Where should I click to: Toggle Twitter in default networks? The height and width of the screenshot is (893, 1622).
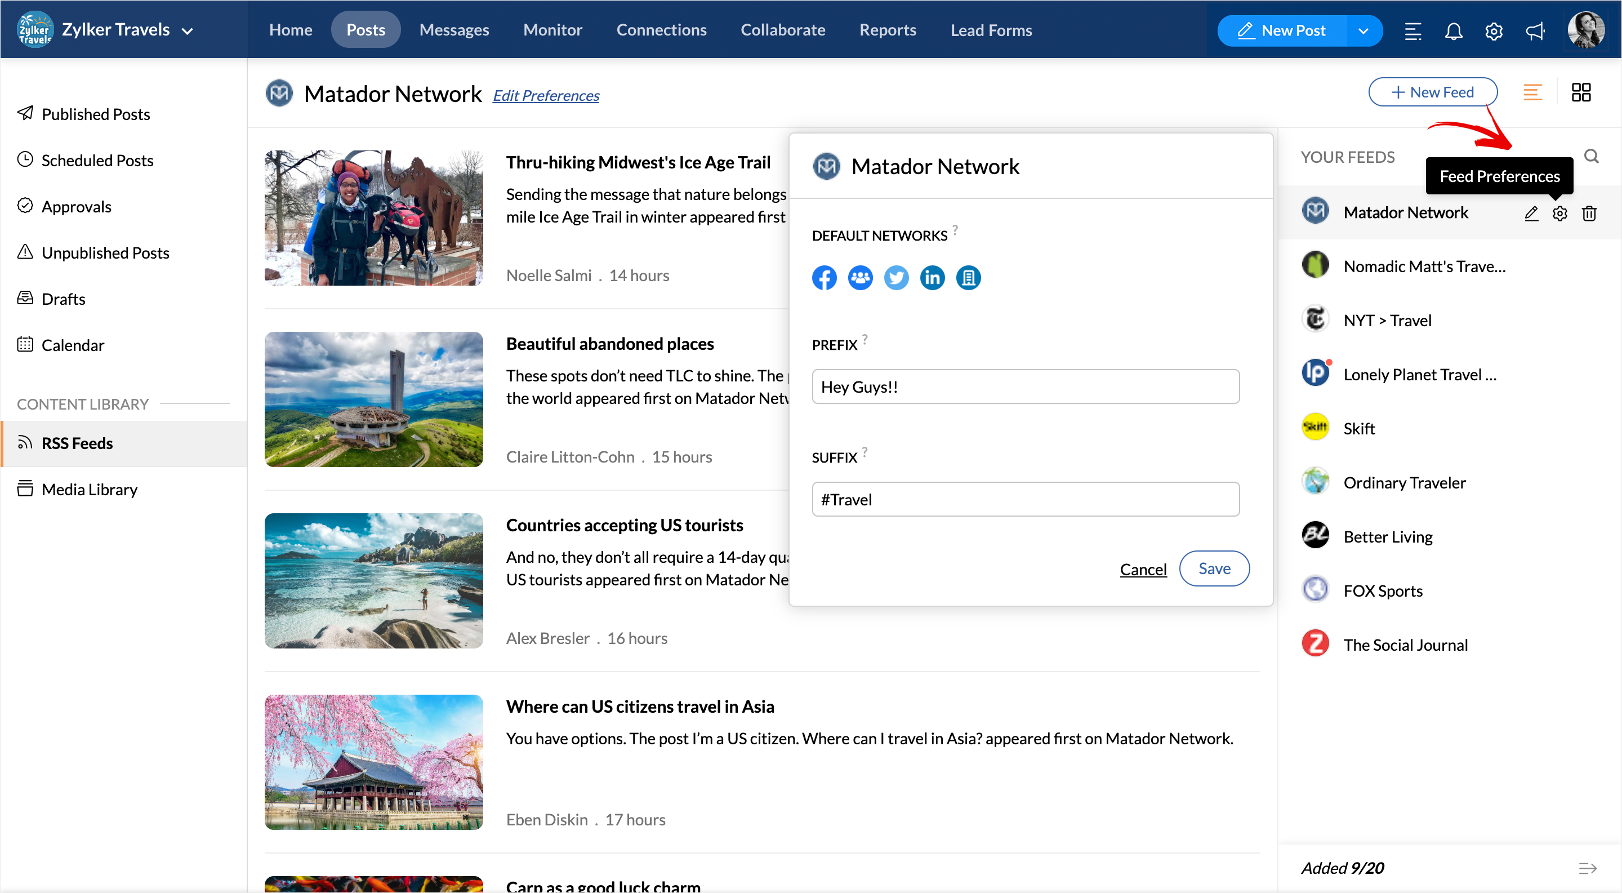896,278
